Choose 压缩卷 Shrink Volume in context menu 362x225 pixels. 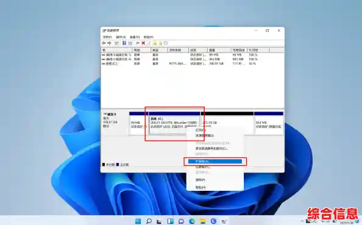(215, 167)
